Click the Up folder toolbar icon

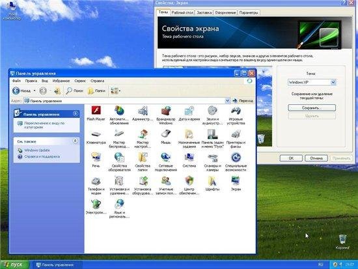pos(57,91)
